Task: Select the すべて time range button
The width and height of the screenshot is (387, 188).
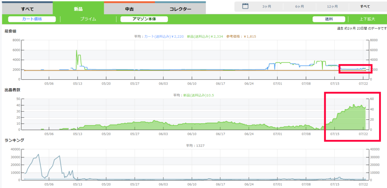Action: tap(365, 6)
